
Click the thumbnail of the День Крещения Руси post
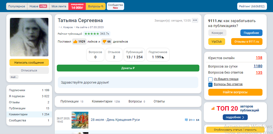tap(80, 120)
